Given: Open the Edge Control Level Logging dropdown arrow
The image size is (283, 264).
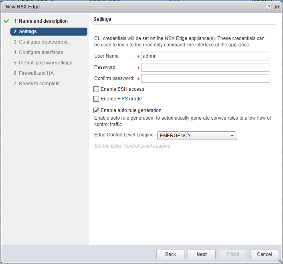Looking at the screenshot, I should click(232, 136).
